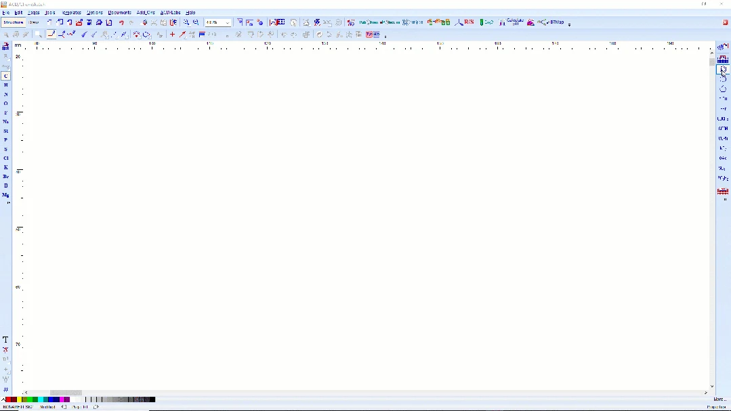Activate the Draw Normal bond tool
Image resolution: width=731 pixels, height=411 pixels.
[x=51, y=34]
